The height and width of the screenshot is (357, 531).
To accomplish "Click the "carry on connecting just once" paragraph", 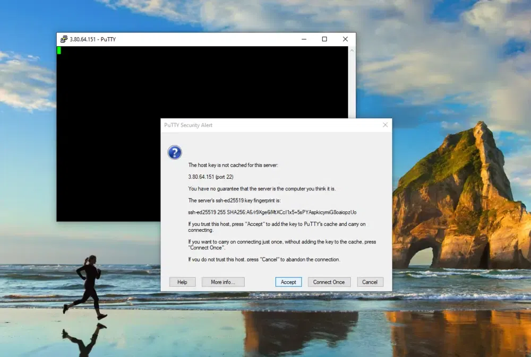I will click(x=282, y=245).
